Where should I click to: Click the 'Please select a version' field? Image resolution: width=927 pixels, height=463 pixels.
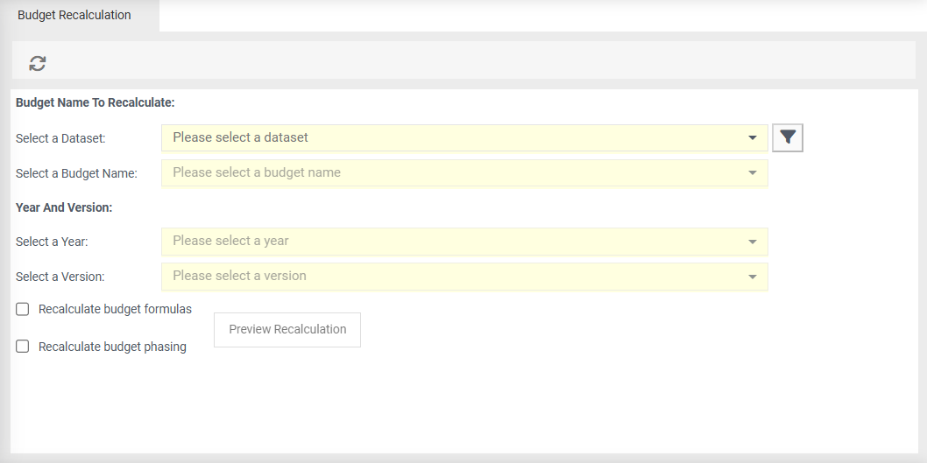click(438, 276)
